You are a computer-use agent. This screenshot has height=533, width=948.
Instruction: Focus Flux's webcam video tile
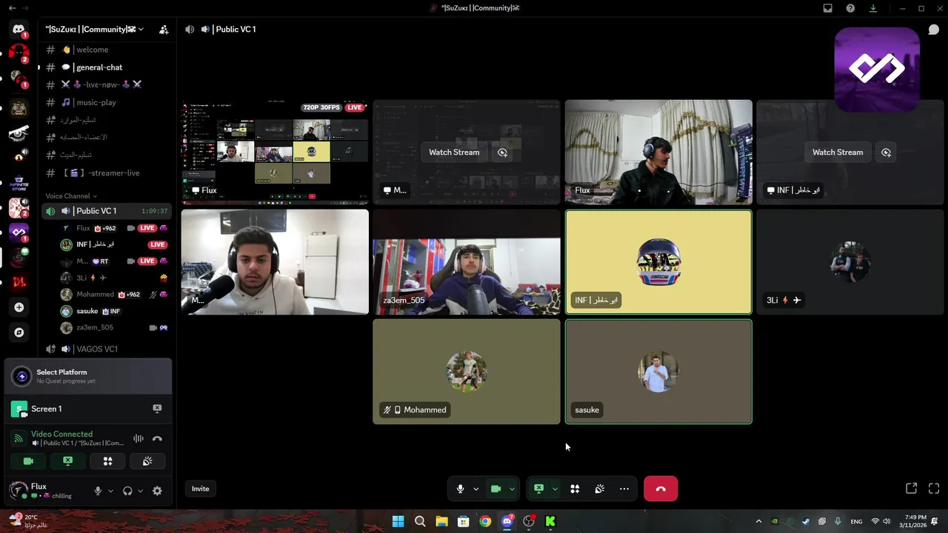pyautogui.click(x=658, y=152)
